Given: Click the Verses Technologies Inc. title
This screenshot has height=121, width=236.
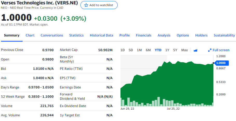Looking at the screenshot, I should 39,3.
